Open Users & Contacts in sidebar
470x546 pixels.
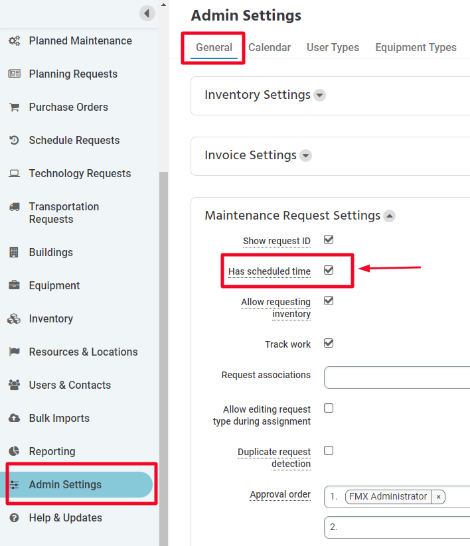tap(70, 385)
